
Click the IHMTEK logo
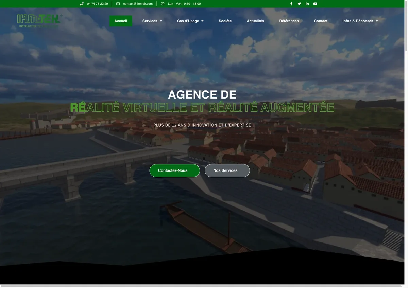click(x=39, y=21)
